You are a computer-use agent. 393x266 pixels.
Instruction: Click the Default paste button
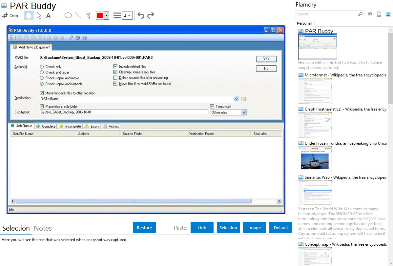pos(281,228)
